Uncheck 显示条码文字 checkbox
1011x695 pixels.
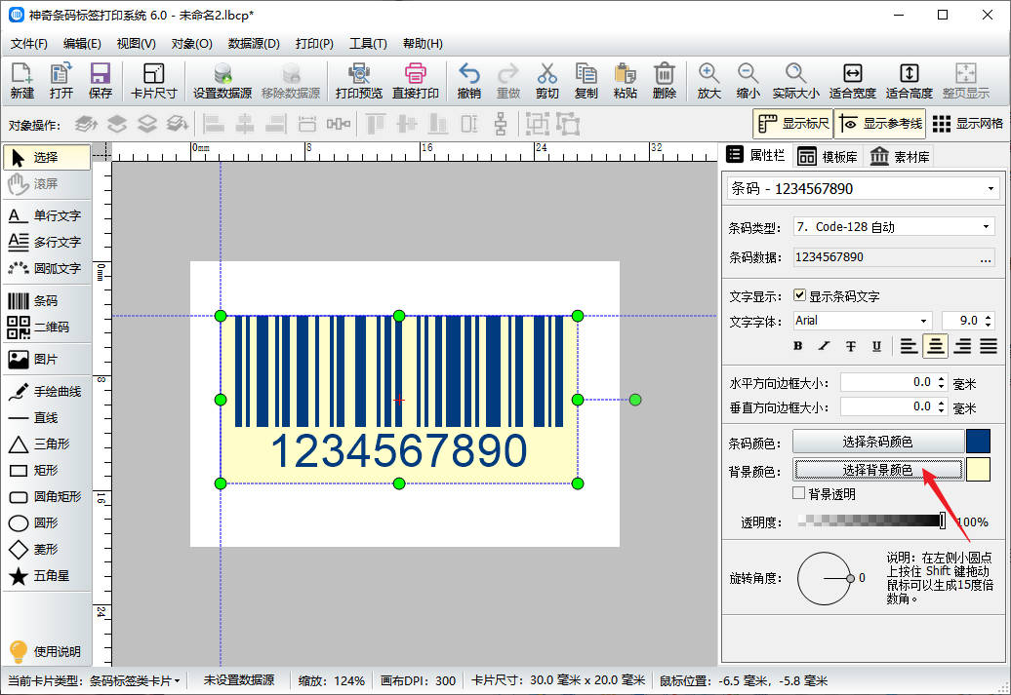click(x=799, y=295)
